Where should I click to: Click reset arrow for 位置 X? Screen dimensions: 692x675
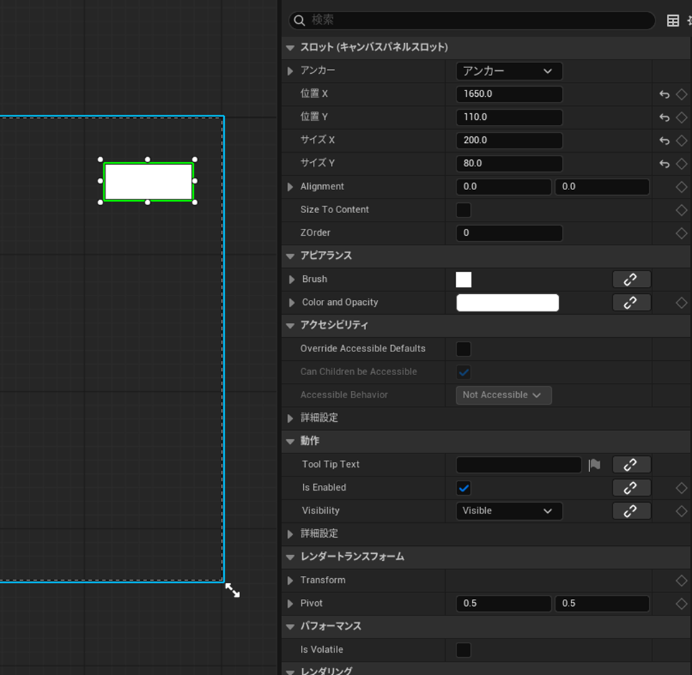tap(664, 95)
